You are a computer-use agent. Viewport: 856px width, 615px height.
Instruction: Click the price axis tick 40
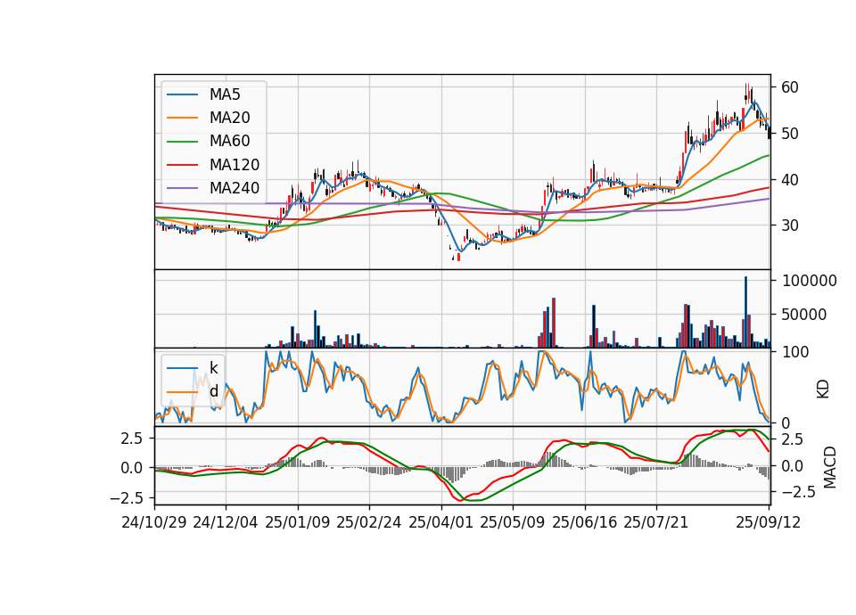point(789,179)
